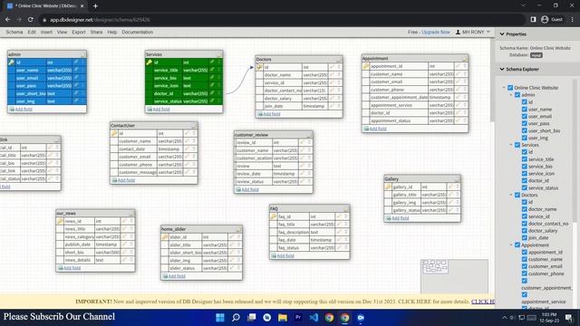Click the options icon in Doctors table header
Viewport: 580px width, 326px height.
tap(339, 60)
